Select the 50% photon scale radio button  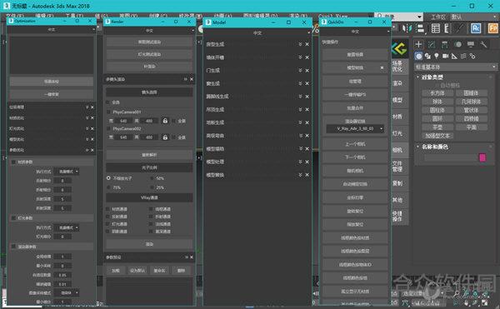click(152, 178)
